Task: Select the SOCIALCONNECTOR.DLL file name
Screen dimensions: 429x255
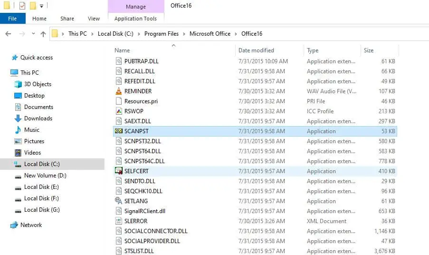Action: pos(156,231)
